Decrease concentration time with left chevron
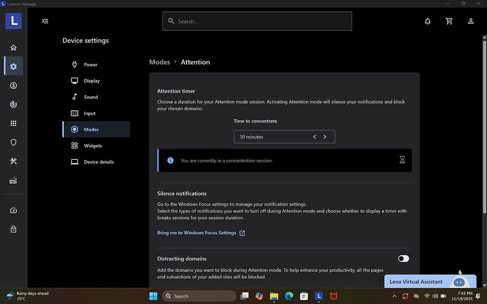 [315, 137]
